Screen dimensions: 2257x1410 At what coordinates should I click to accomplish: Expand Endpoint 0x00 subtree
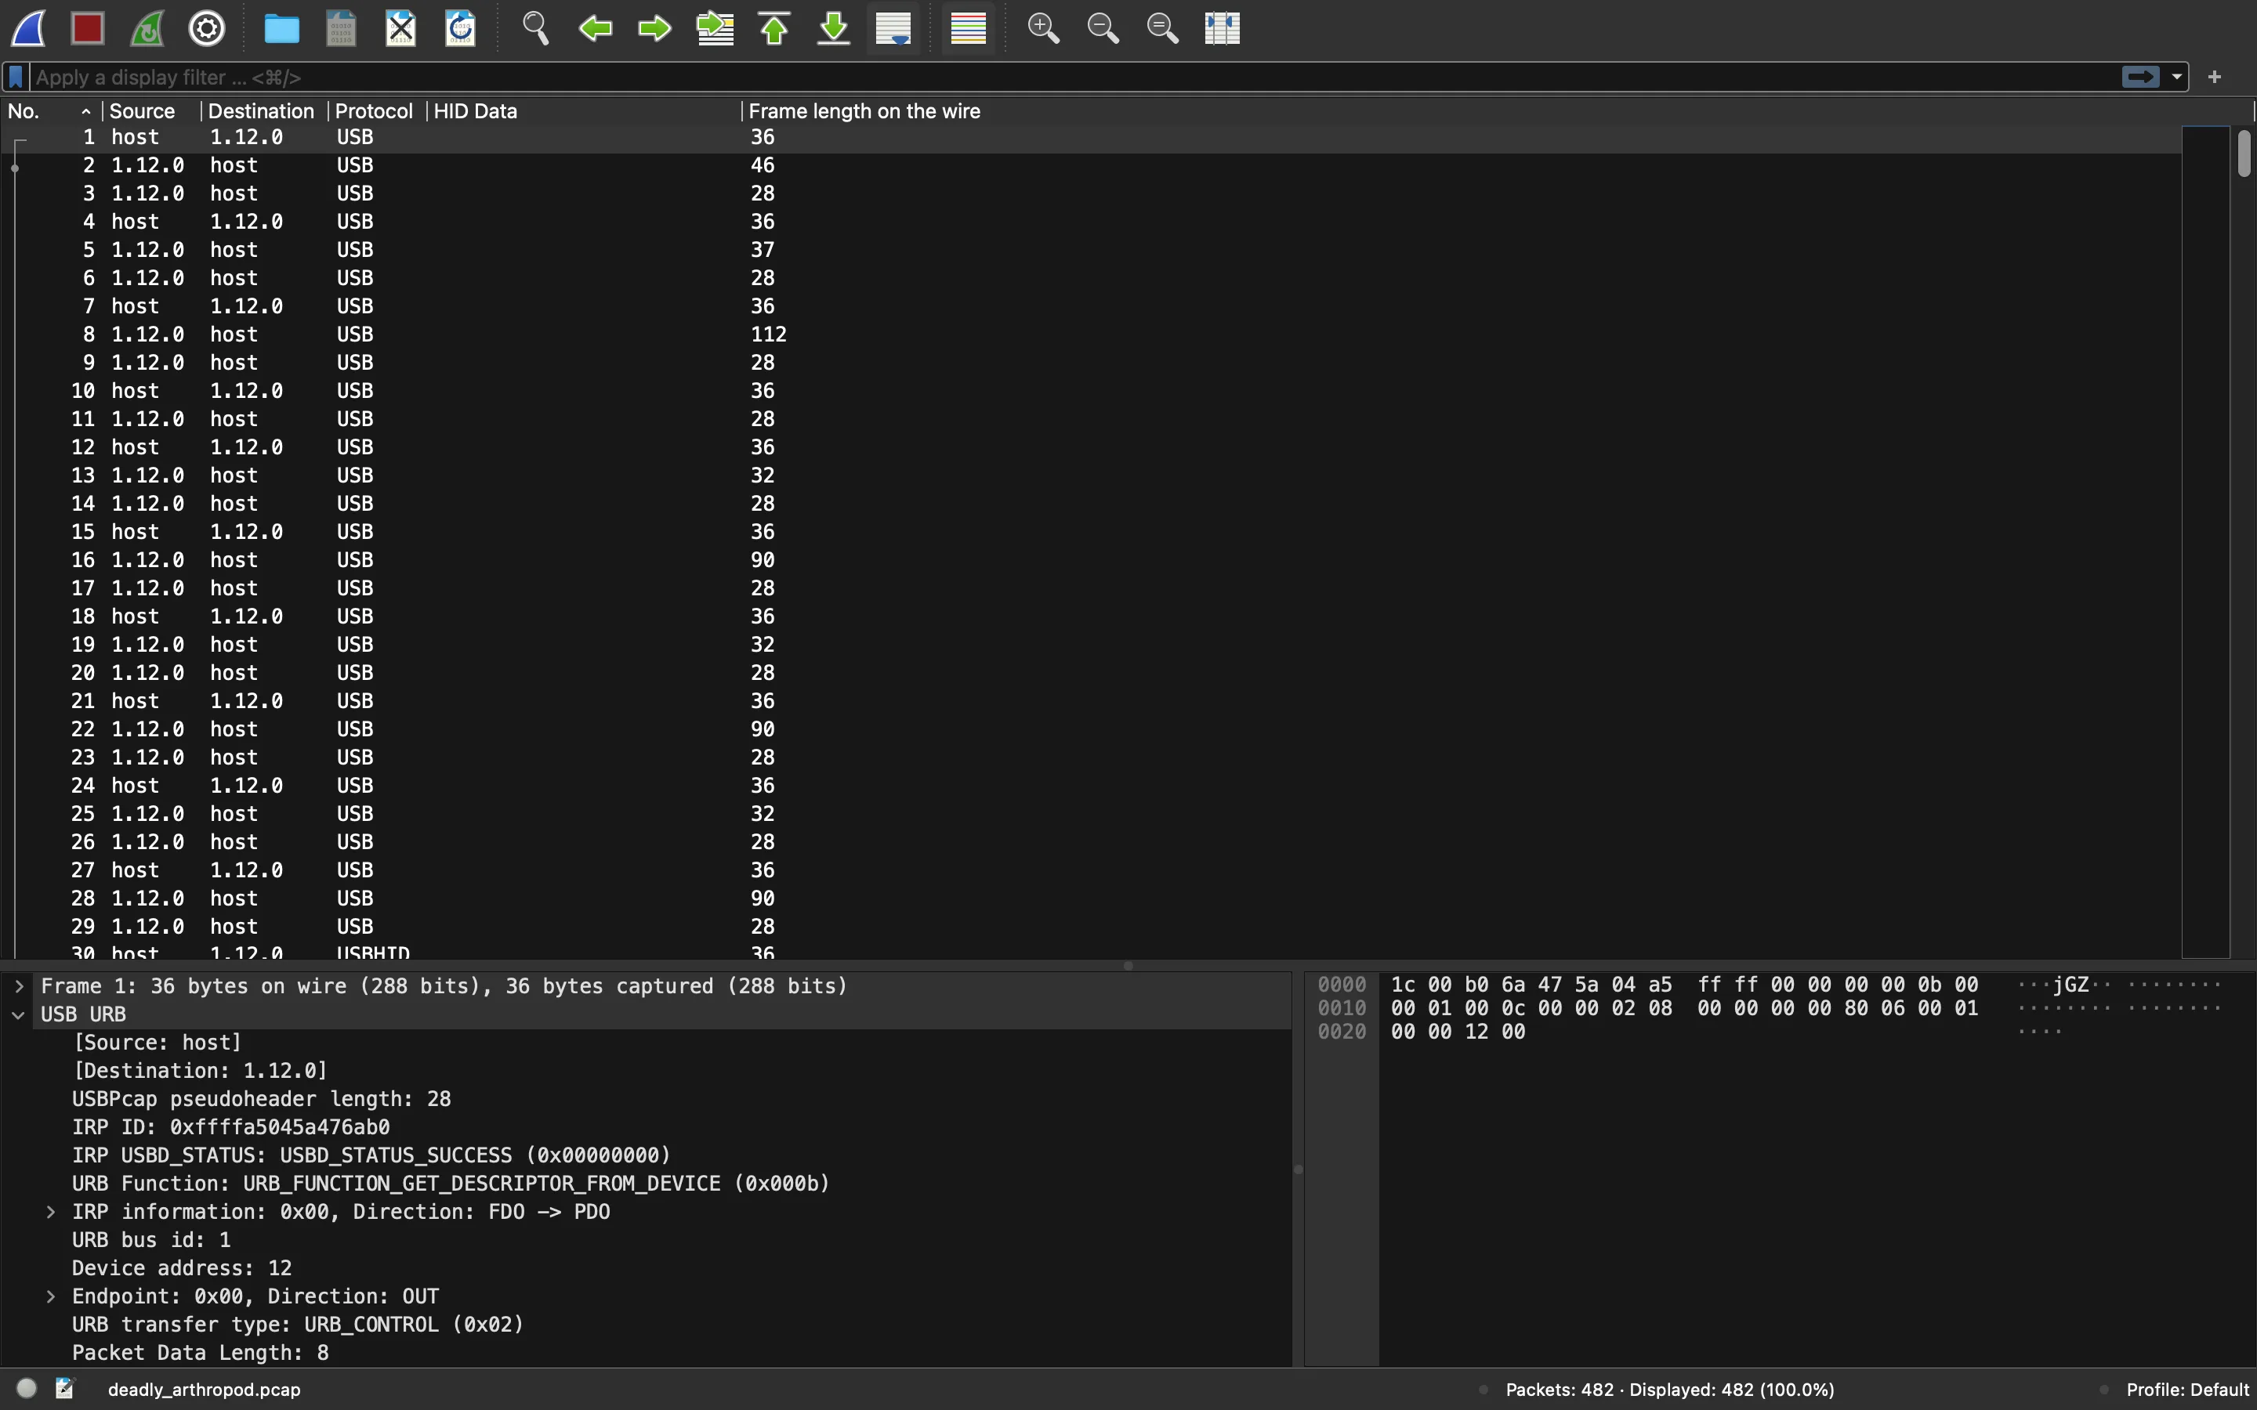click(x=51, y=1296)
